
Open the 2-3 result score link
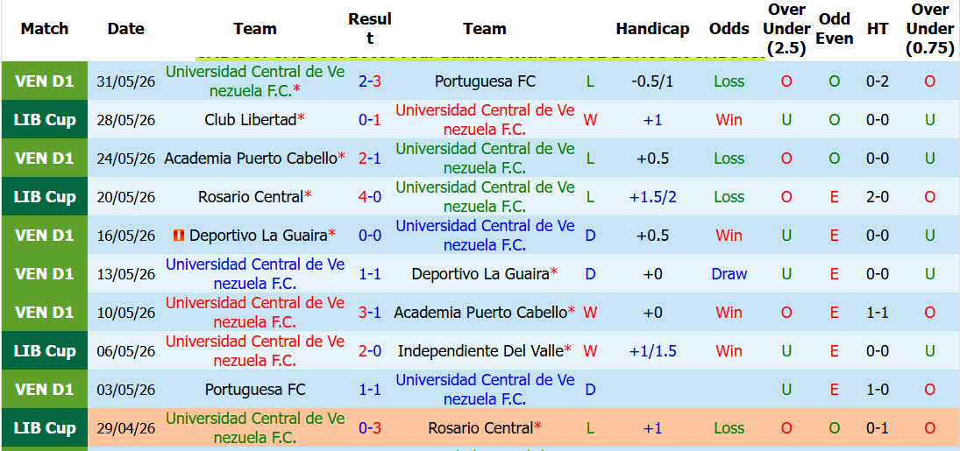pos(370,81)
